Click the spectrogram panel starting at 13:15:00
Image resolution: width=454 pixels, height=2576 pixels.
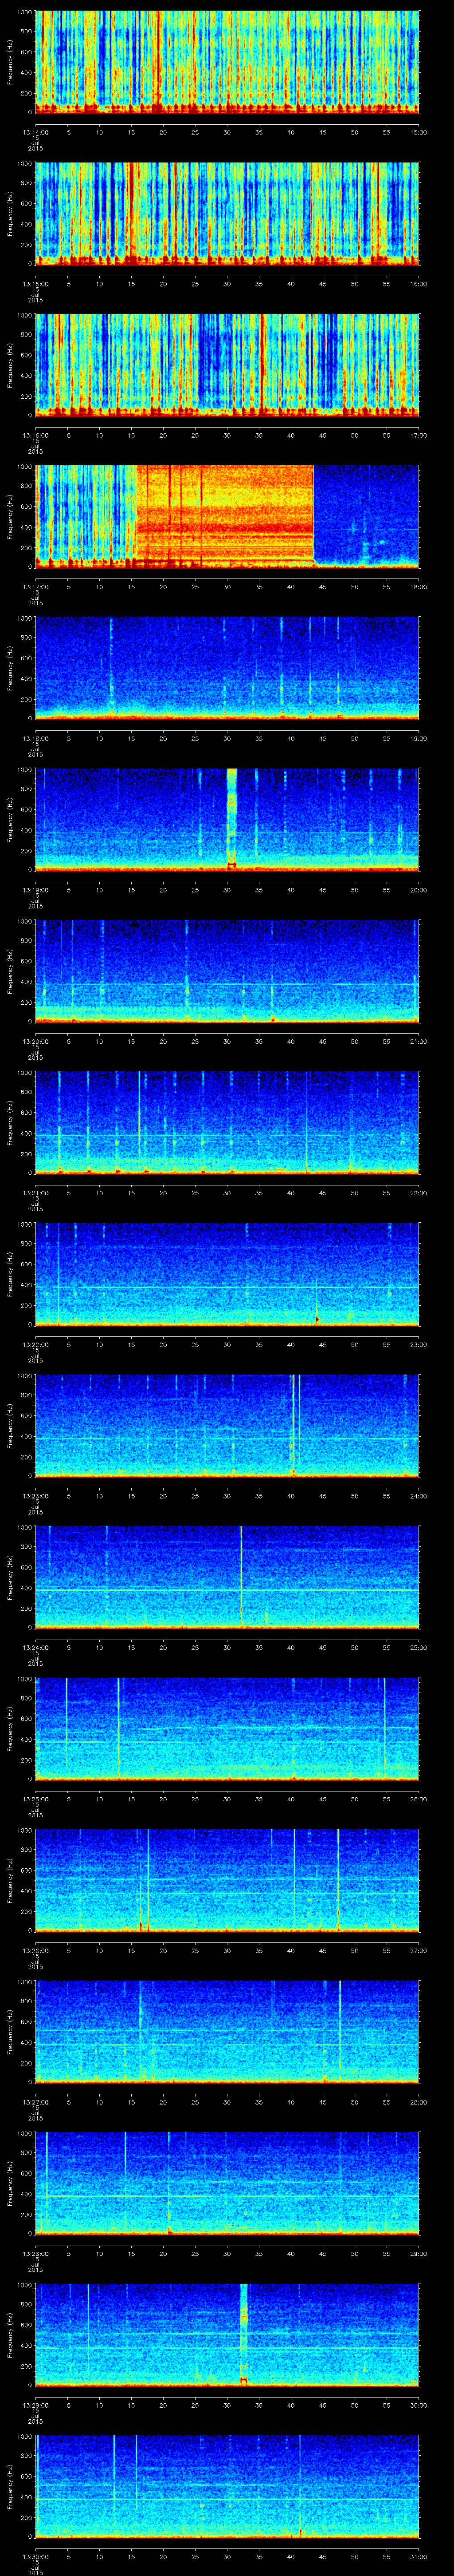coord(227,214)
